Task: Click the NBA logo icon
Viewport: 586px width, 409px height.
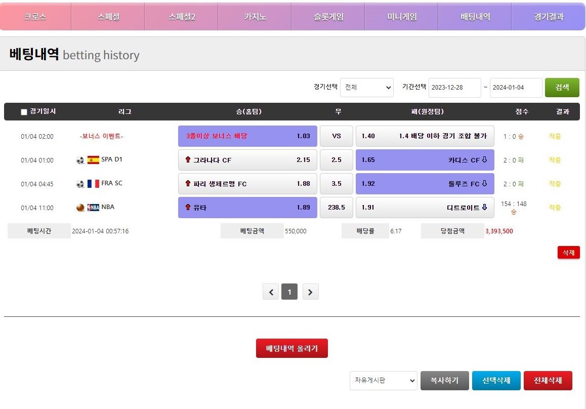Action: point(93,208)
